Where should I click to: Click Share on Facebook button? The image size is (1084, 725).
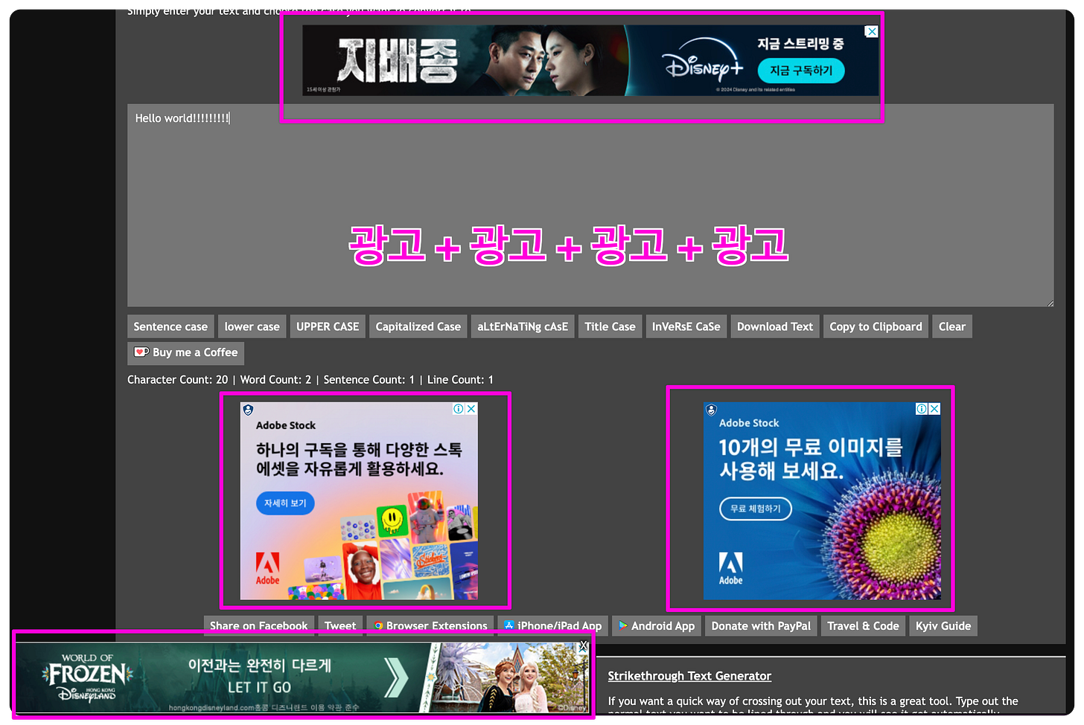click(x=258, y=626)
